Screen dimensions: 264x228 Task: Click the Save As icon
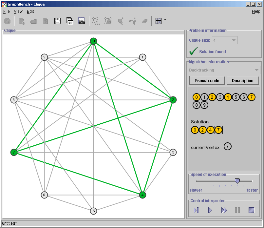tap(69, 21)
